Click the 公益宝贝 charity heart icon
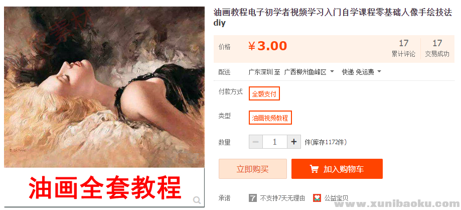This screenshot has width=461, height=210. click(x=317, y=198)
